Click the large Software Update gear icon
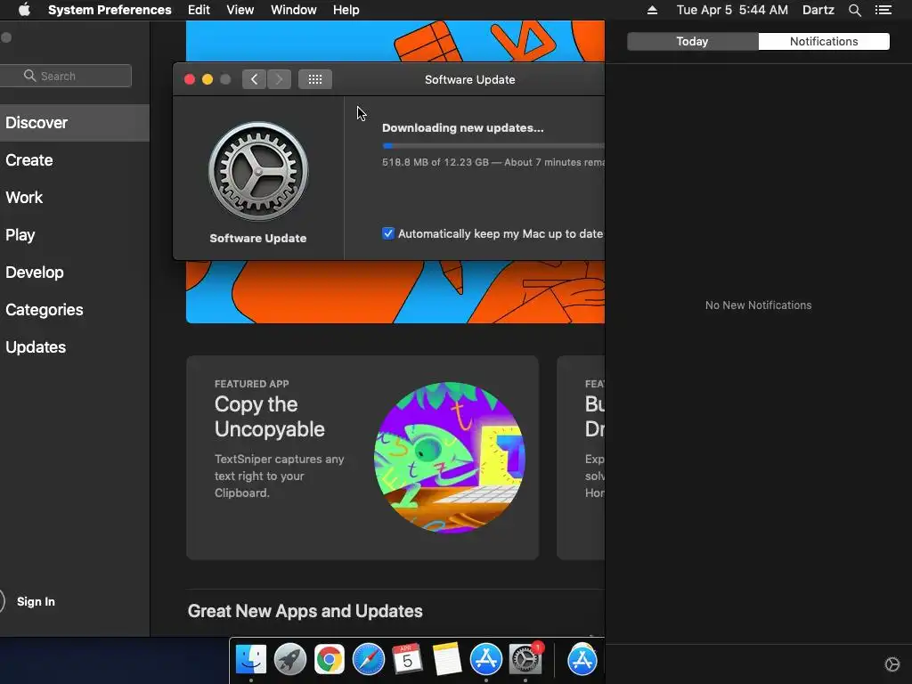The height and width of the screenshot is (684, 912). (258, 171)
